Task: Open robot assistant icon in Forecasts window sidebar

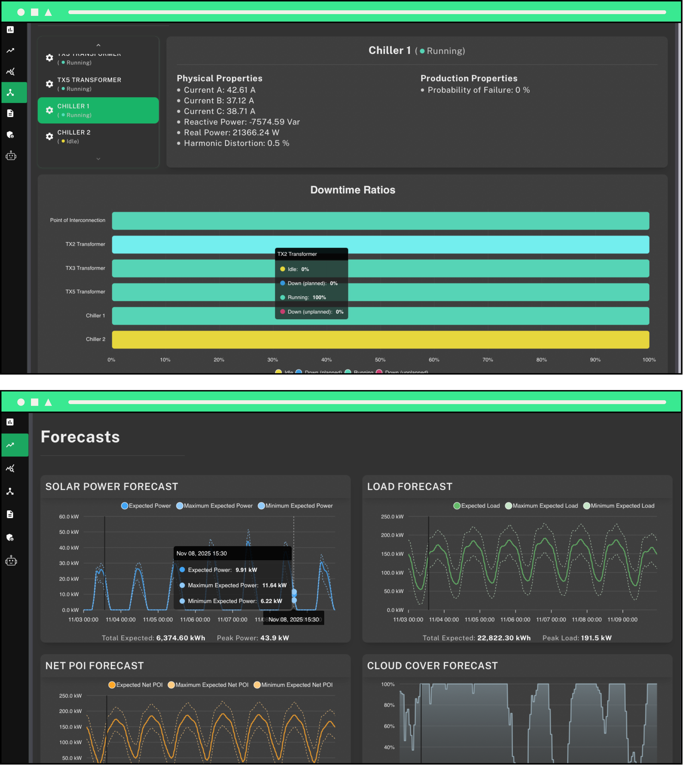Action: coord(11,561)
